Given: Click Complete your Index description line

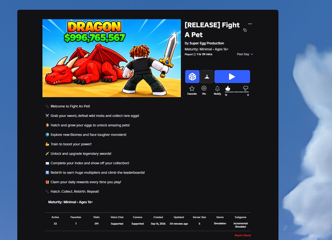Looking at the screenshot, I should click(87, 163).
